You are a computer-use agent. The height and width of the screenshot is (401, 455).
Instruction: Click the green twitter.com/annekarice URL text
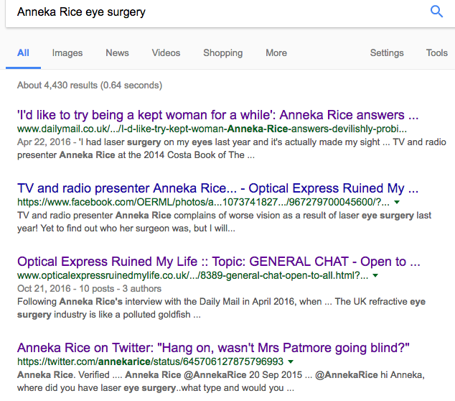click(x=150, y=361)
